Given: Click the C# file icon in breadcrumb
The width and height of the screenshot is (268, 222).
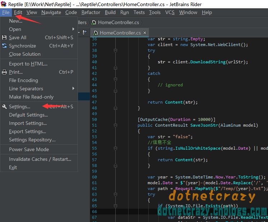Looking at the screenshot, I should click(94, 22).
